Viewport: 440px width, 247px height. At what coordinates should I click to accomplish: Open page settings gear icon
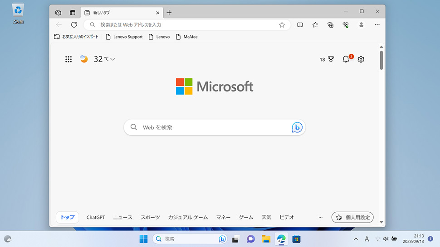click(361, 59)
